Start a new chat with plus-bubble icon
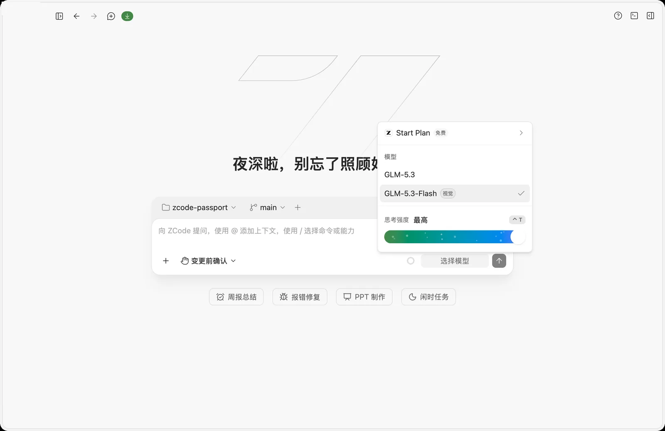The width and height of the screenshot is (665, 431). pos(111,16)
